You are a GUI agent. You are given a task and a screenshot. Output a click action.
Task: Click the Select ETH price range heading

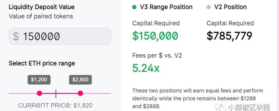[42, 63]
